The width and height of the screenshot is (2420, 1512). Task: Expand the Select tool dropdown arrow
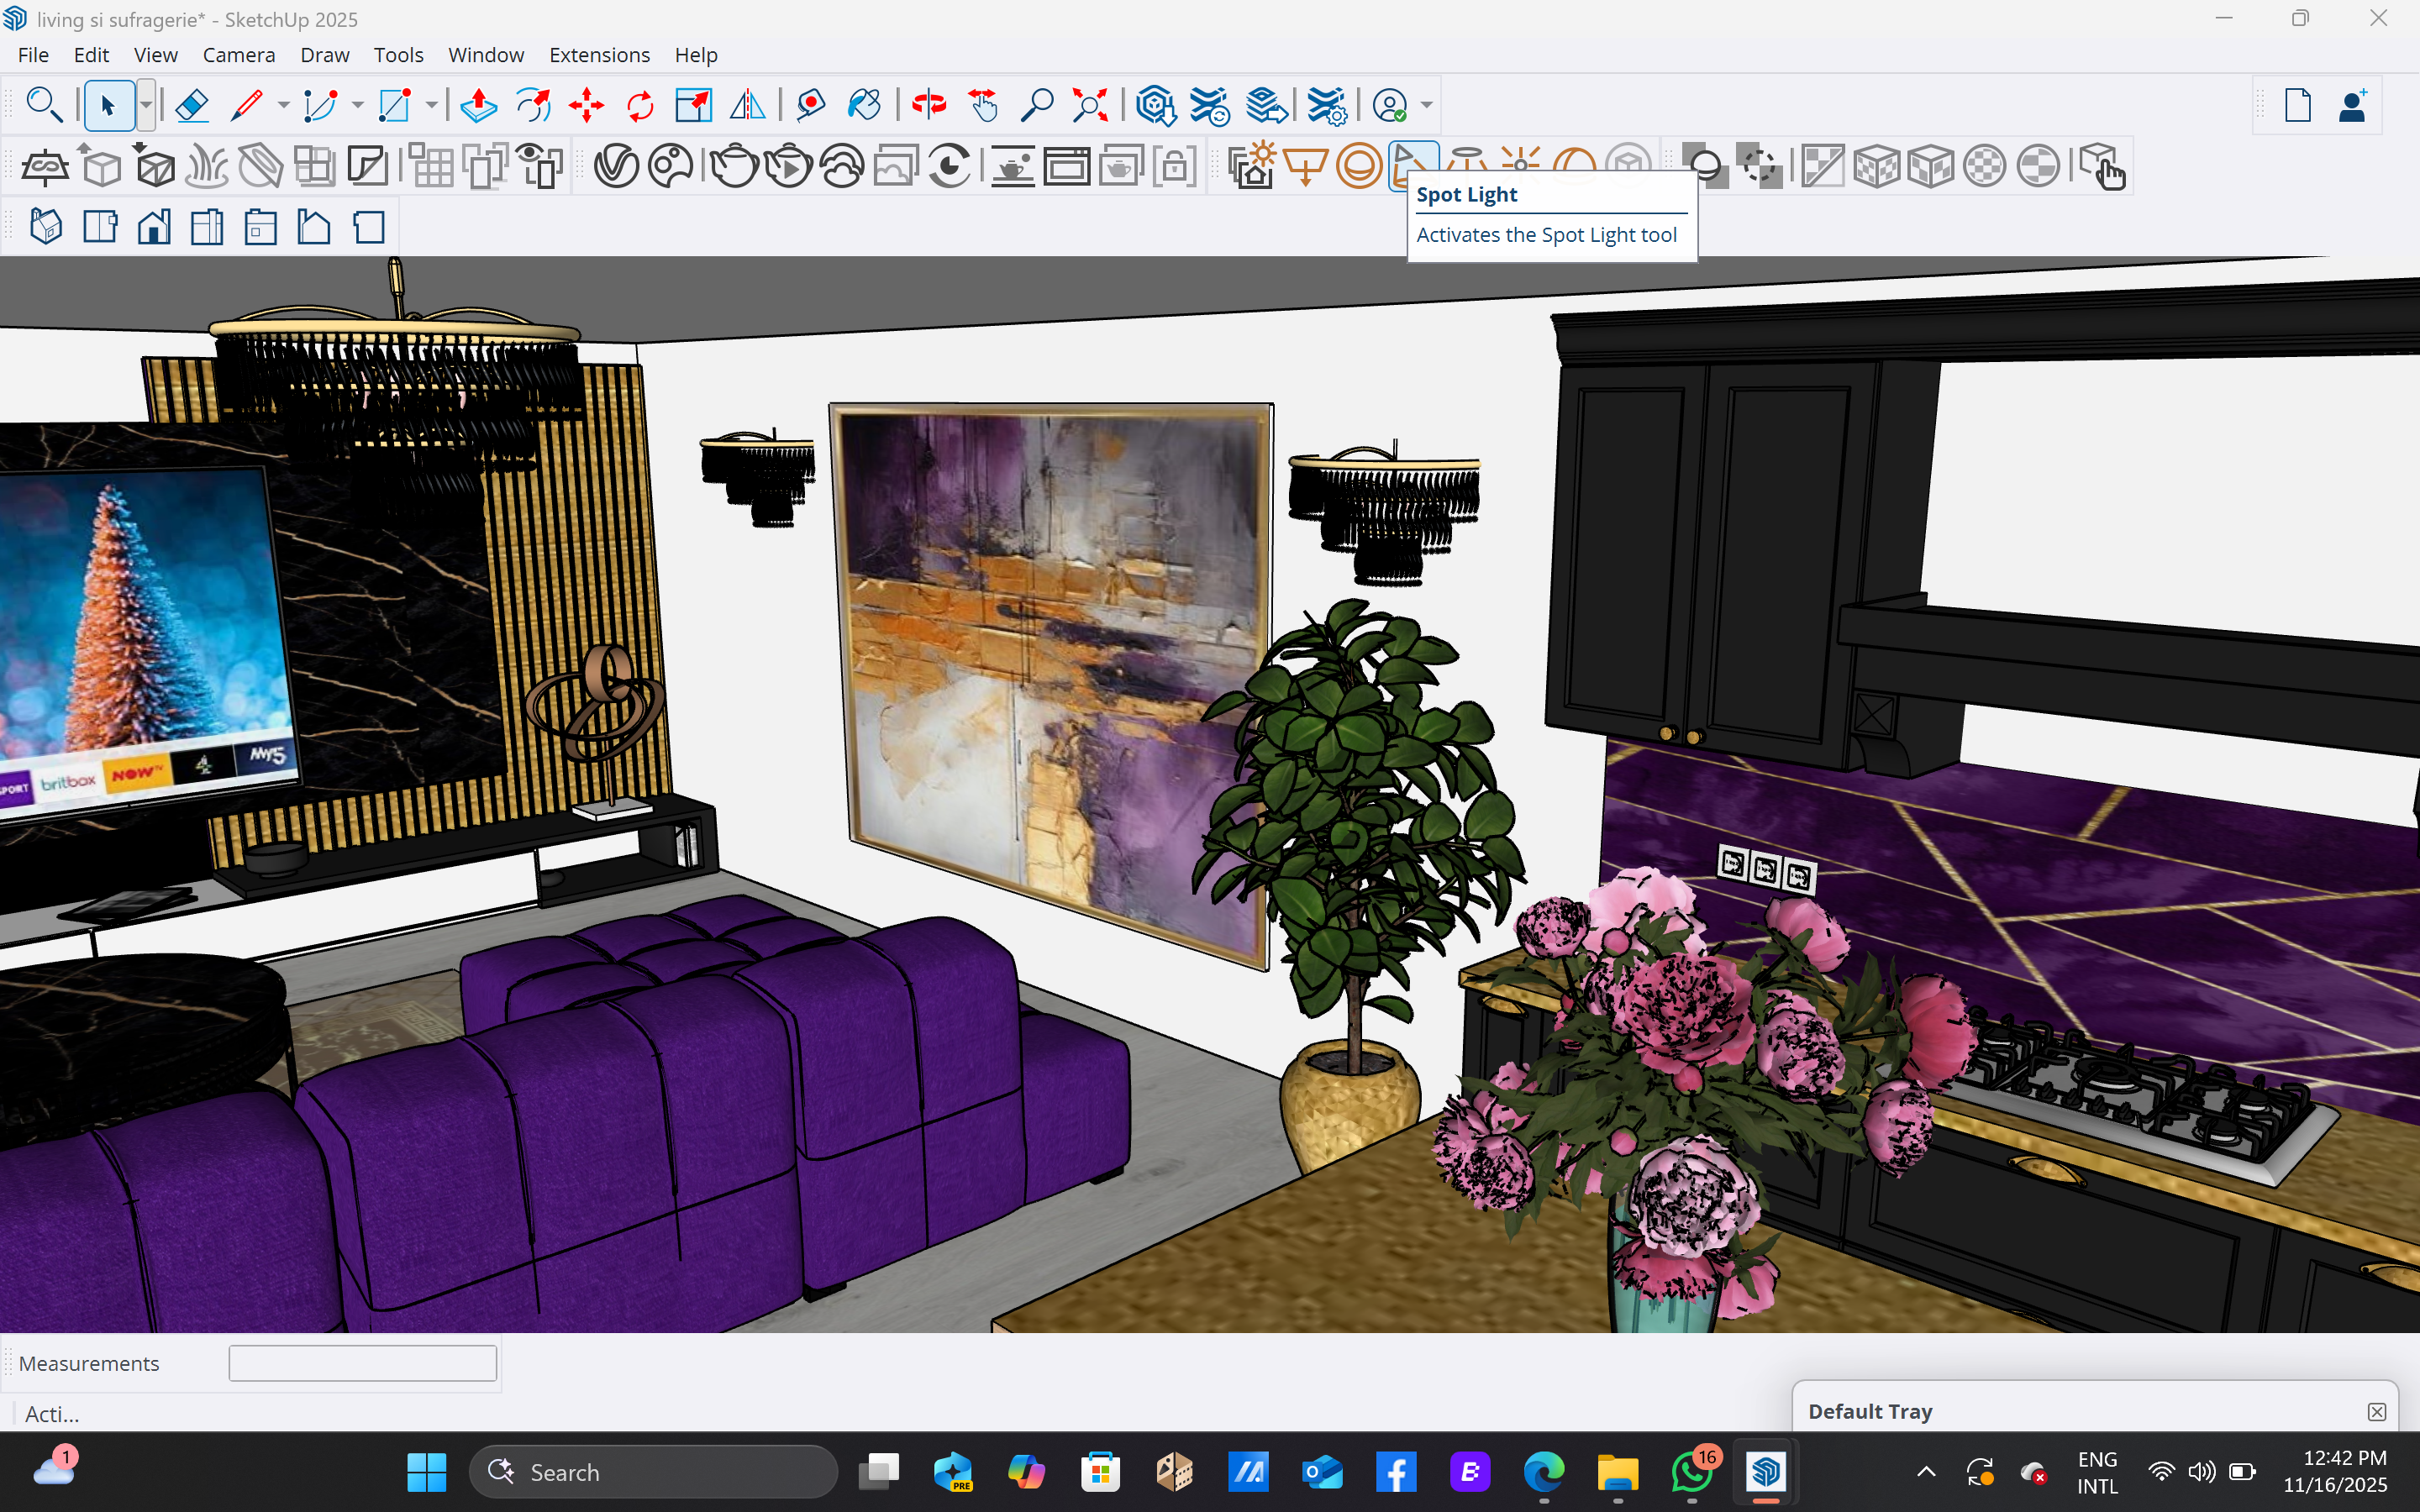pos(146,105)
